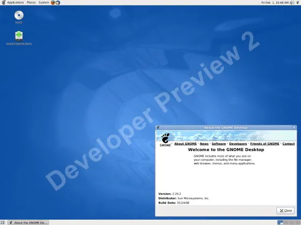Open the Applications menu
The height and width of the screenshot is (225, 301).
coord(16,3)
